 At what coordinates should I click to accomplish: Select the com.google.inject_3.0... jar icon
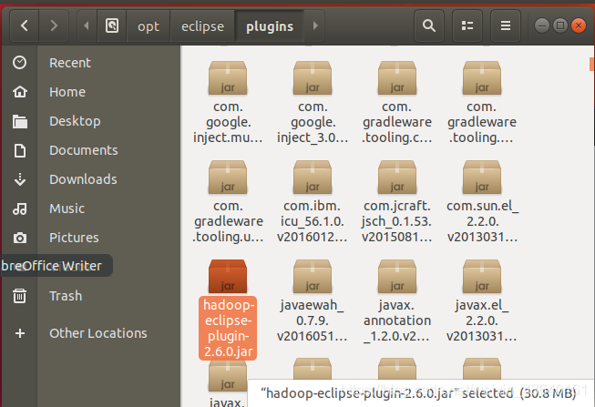tap(313, 78)
